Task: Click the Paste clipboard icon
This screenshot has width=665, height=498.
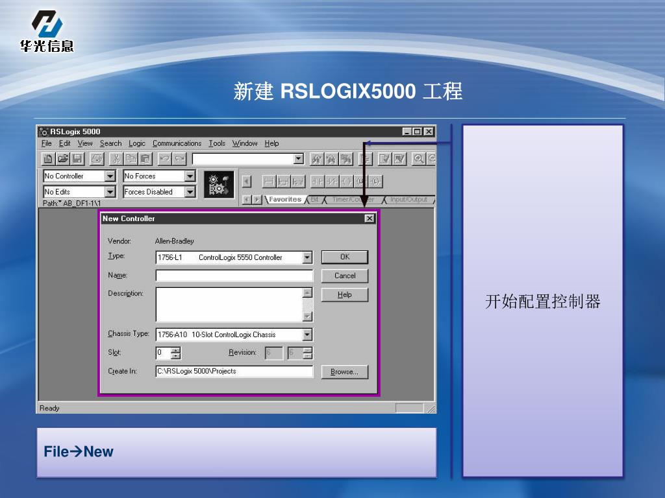Action: coord(145,159)
